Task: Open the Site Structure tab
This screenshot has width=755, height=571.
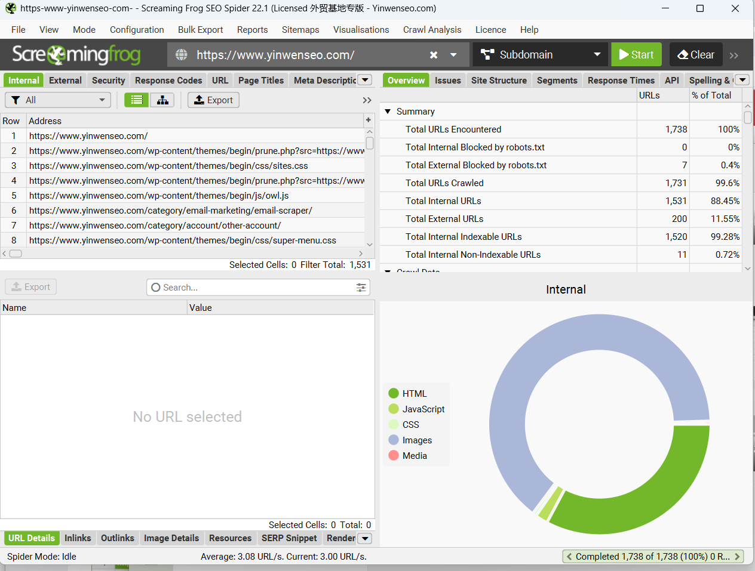Action: [x=499, y=81]
